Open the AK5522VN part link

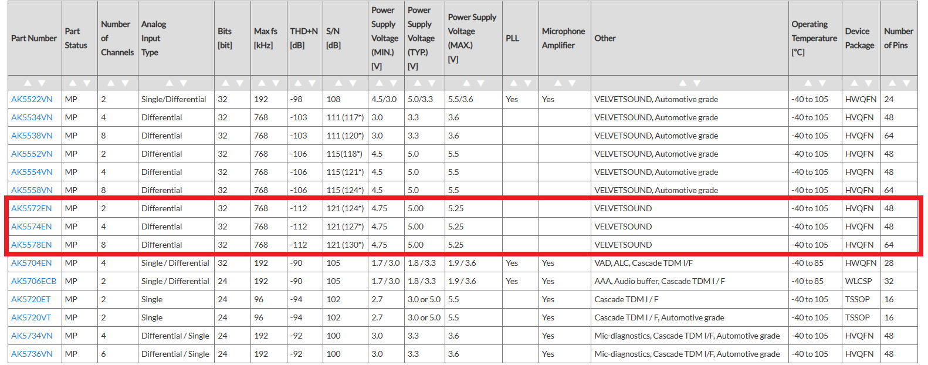32,99
